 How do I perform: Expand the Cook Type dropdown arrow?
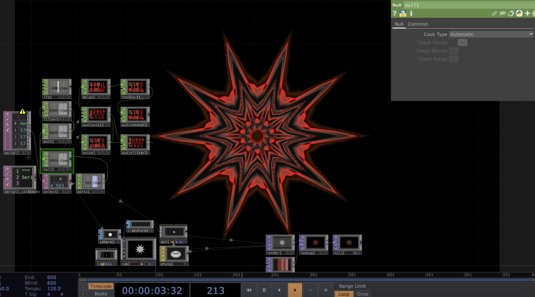[531, 34]
